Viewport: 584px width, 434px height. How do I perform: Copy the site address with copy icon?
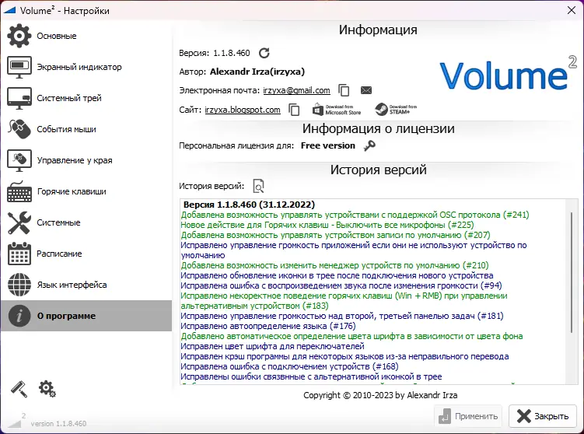294,110
